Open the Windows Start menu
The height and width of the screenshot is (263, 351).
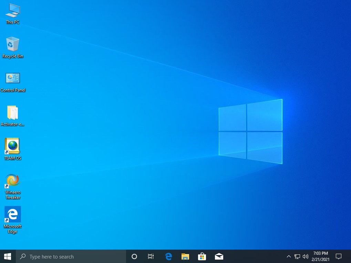point(8,256)
